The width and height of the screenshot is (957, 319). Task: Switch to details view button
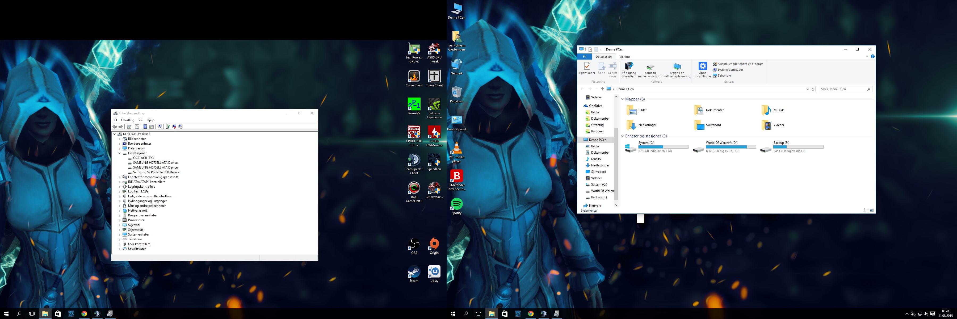[x=866, y=211]
